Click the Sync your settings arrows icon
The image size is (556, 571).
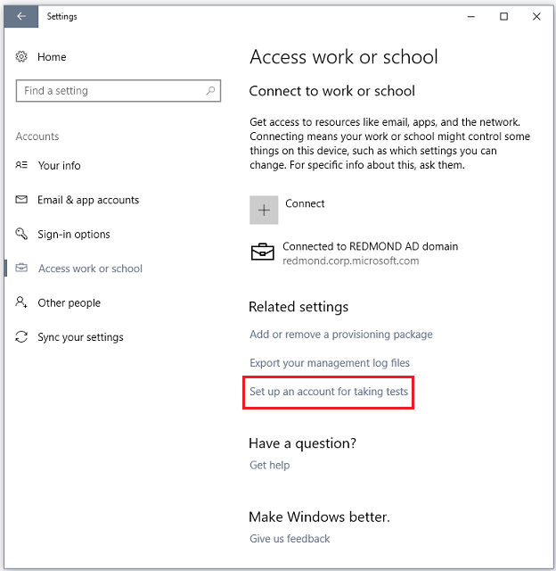21,337
